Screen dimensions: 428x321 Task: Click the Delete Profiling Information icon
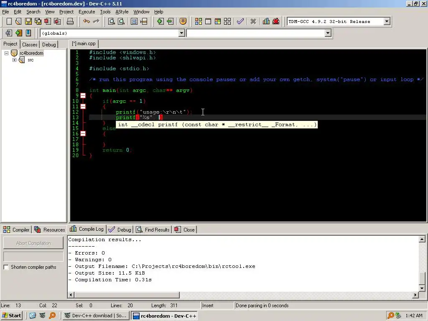[x=276, y=21]
